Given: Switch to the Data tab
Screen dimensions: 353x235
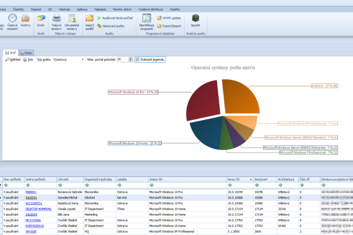Looking at the screenshot, I should (26, 53).
